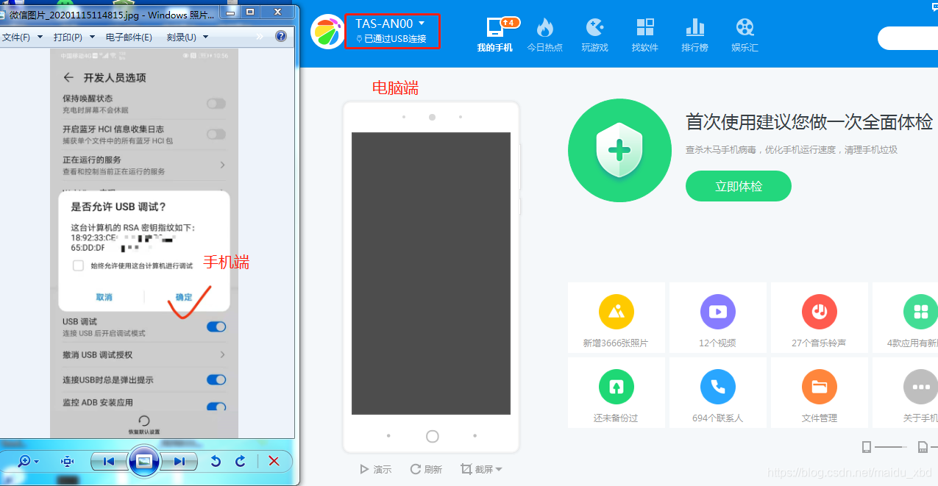Screen dimensions: 938x486
Task: Click 电子邮件(E) in Photo Viewer
Action: tap(129, 37)
